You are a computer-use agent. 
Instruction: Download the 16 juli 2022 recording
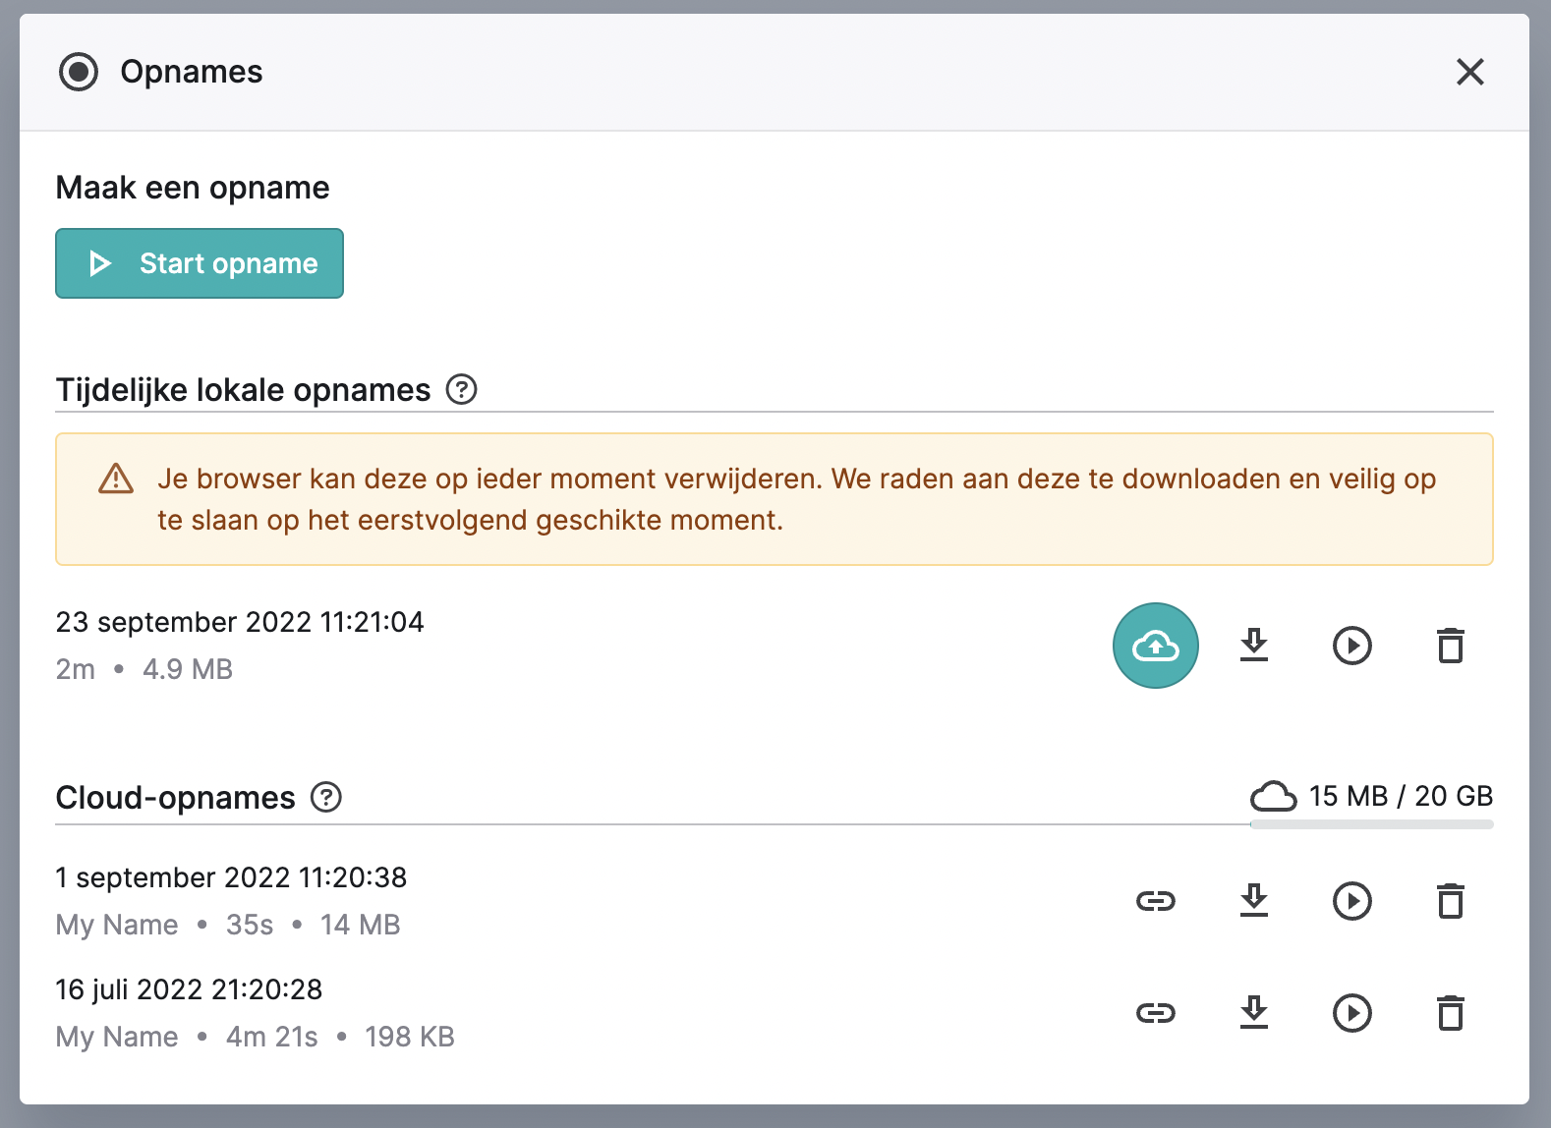point(1254,1013)
